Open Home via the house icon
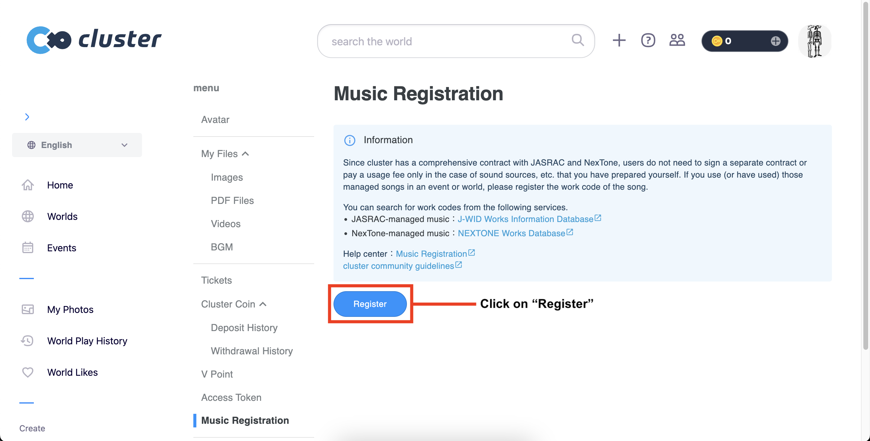 pyautogui.click(x=28, y=185)
